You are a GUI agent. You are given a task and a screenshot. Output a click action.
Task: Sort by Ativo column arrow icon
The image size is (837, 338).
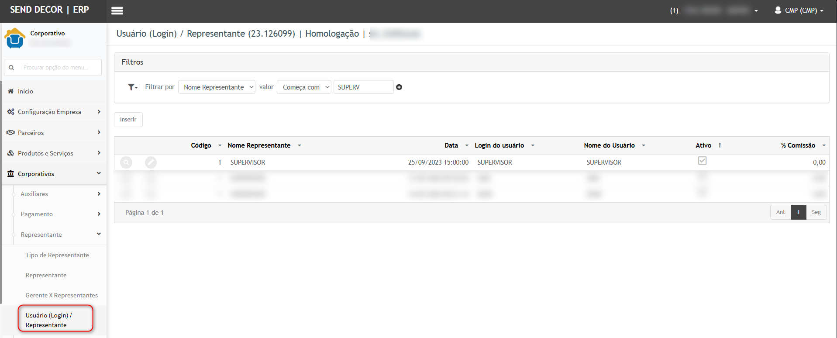(720, 145)
